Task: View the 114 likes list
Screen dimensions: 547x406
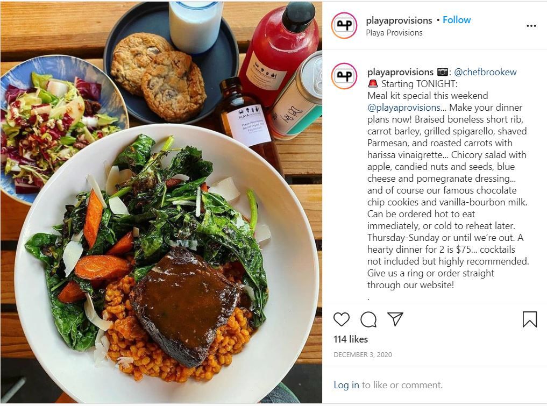Action: pyautogui.click(x=351, y=339)
